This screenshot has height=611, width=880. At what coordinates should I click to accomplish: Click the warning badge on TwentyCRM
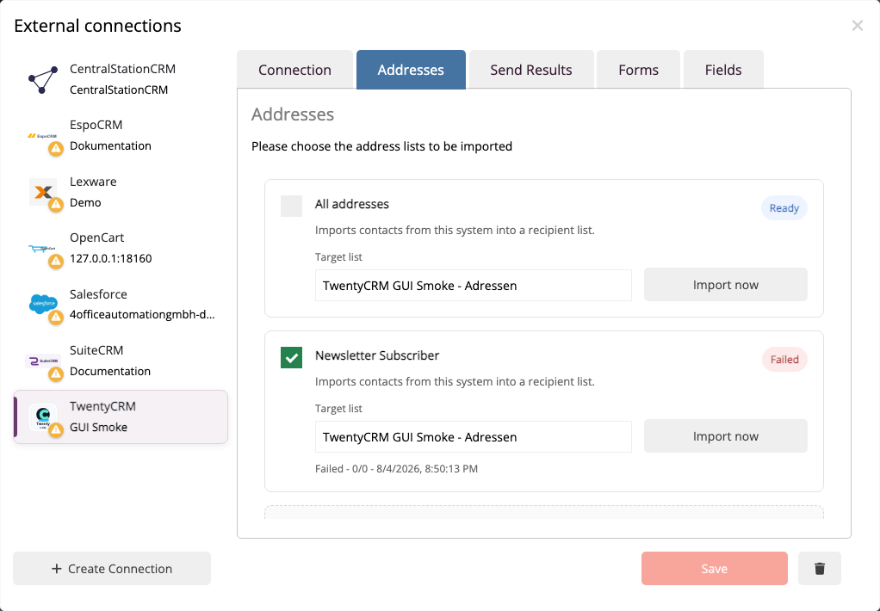pos(56,429)
